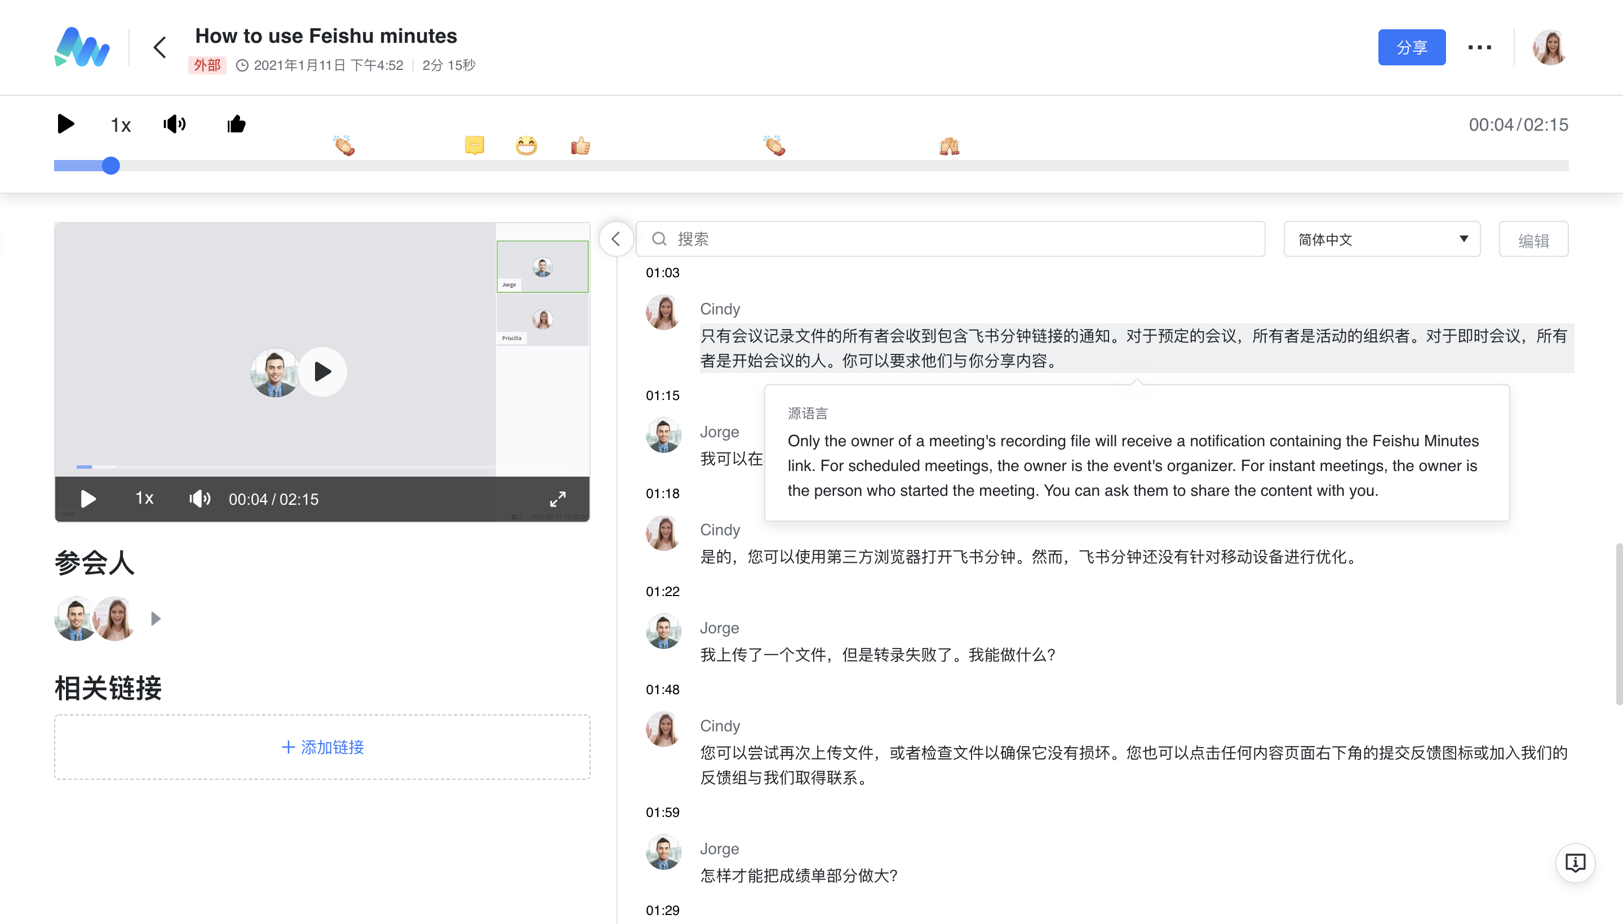Viewport: 1623px width, 924px height.
Task: Mute audio using top toolbar speaker icon
Action: [175, 124]
